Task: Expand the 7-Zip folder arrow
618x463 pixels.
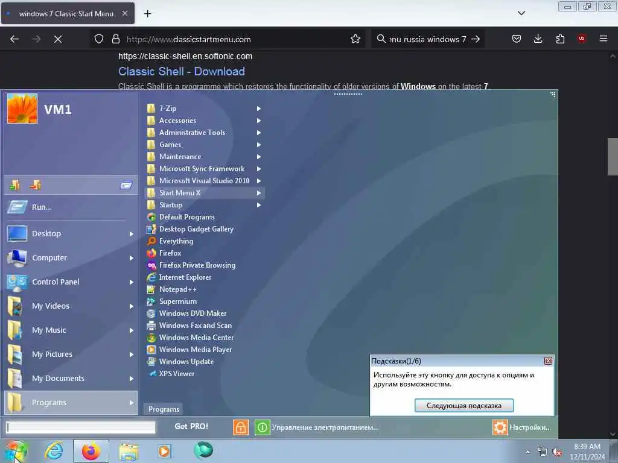Action: (x=258, y=109)
